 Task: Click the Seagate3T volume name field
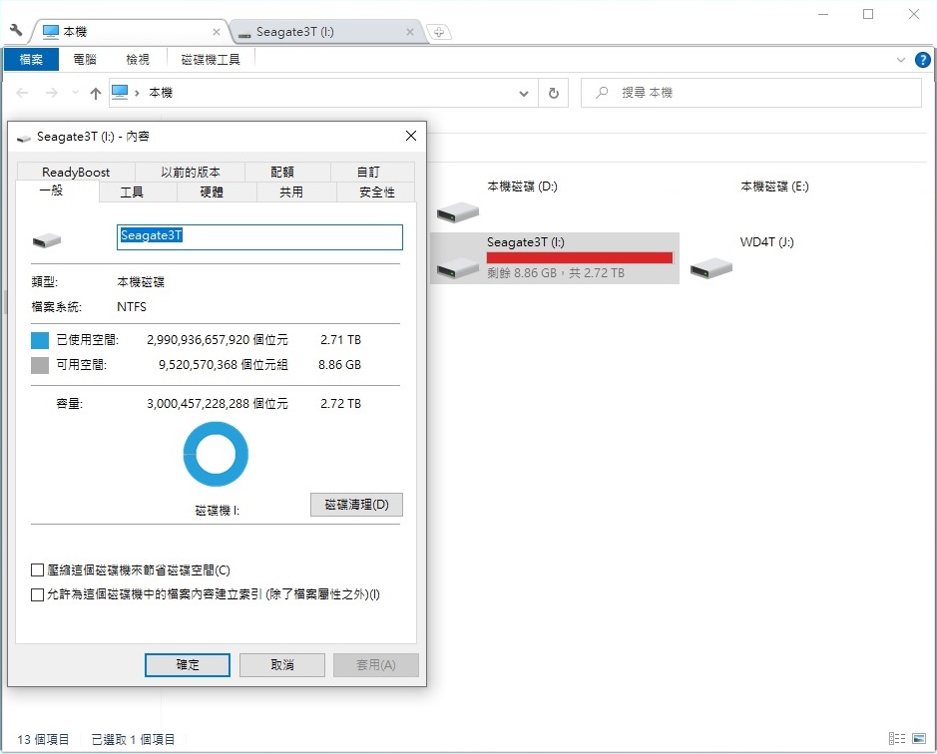point(259,237)
